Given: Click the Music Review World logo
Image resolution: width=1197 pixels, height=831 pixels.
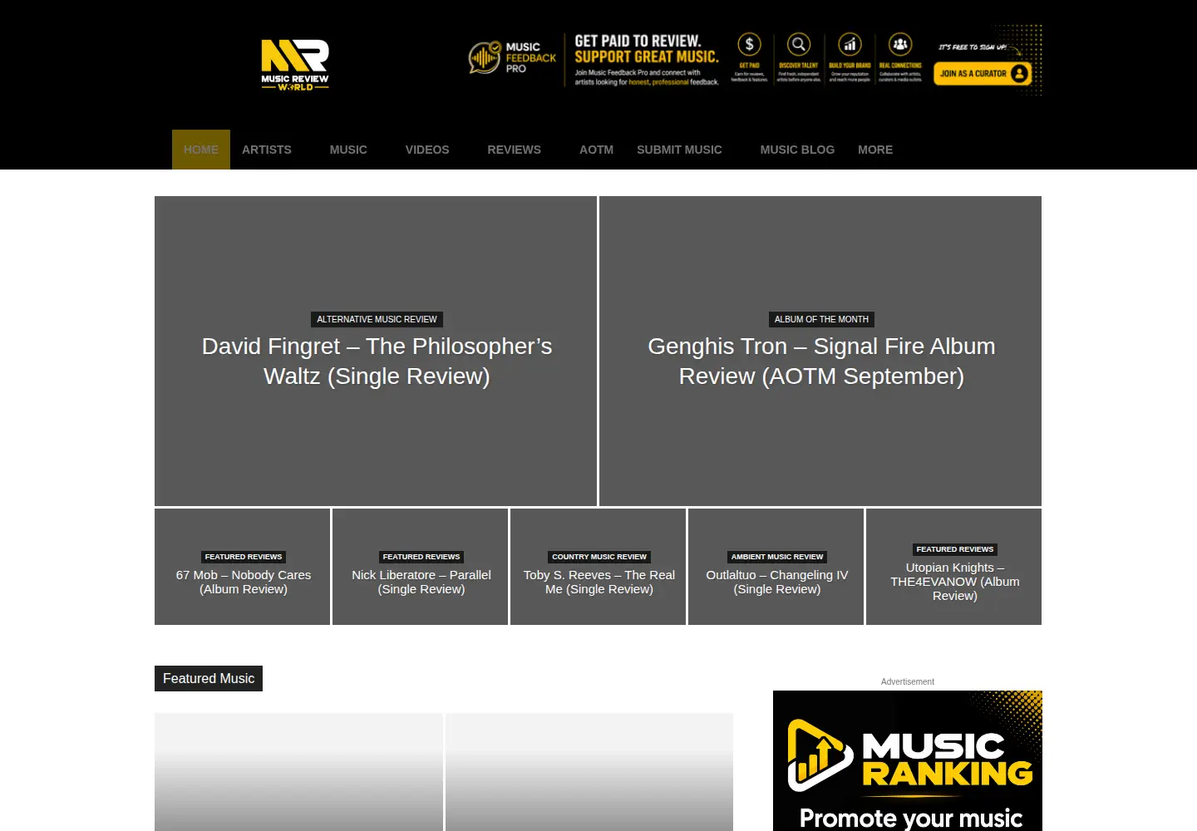Looking at the screenshot, I should (x=295, y=65).
